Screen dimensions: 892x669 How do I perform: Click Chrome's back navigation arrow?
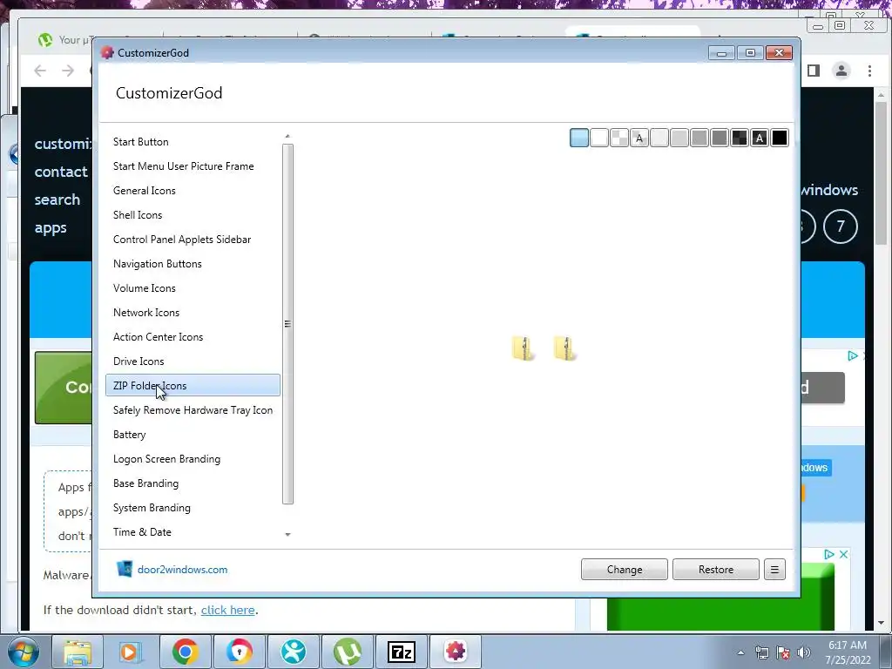click(40, 71)
